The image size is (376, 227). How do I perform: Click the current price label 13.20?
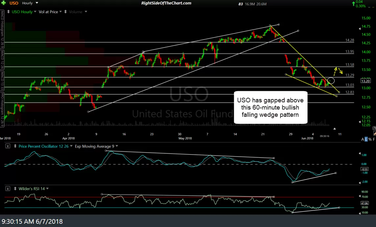pos(365,81)
